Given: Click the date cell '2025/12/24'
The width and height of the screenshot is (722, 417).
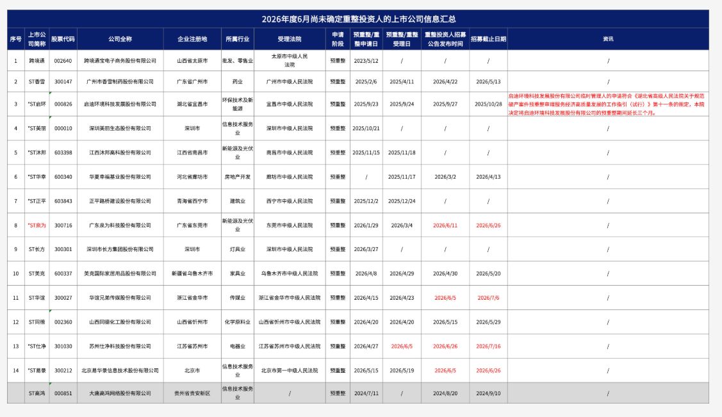Looking at the screenshot, I should click(402, 201).
